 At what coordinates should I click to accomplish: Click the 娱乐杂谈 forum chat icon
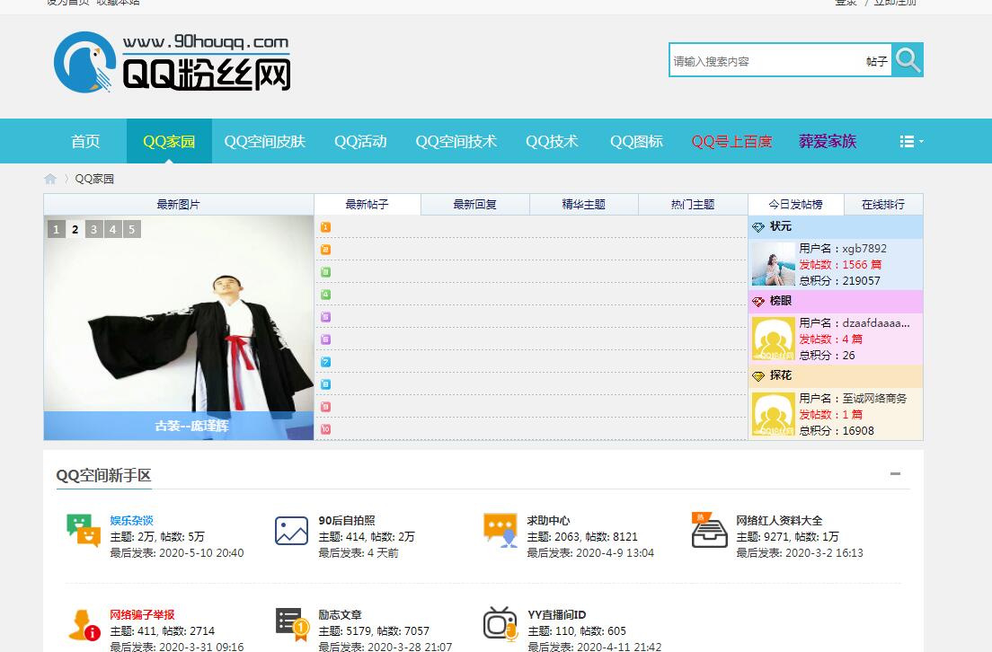pos(84,530)
